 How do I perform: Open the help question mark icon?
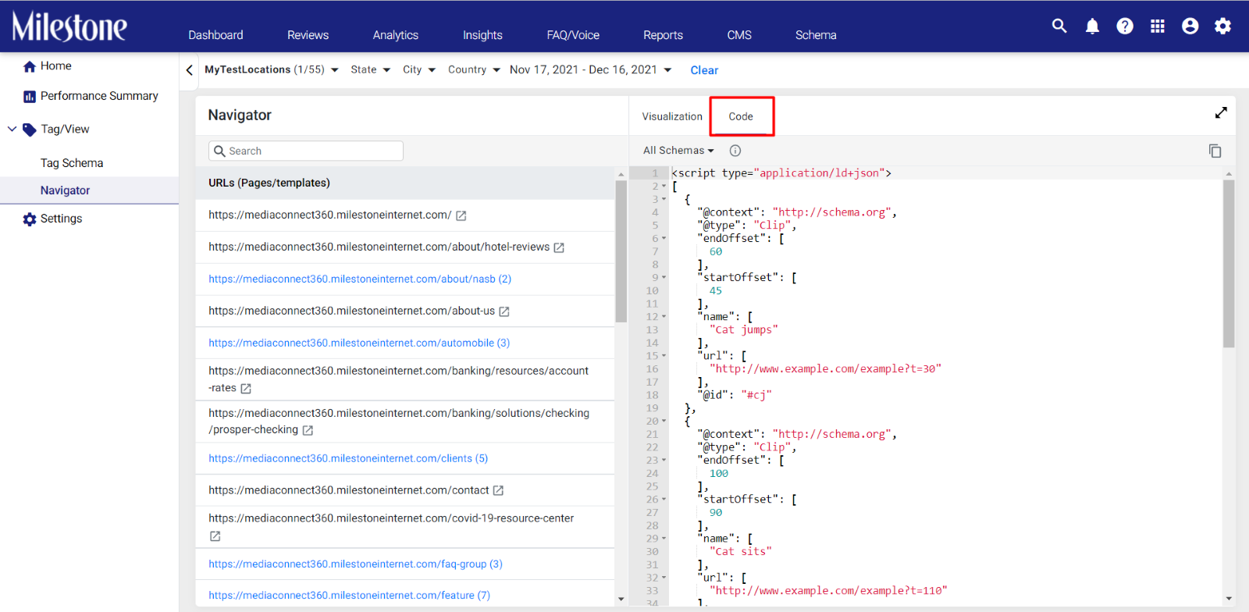1125,27
